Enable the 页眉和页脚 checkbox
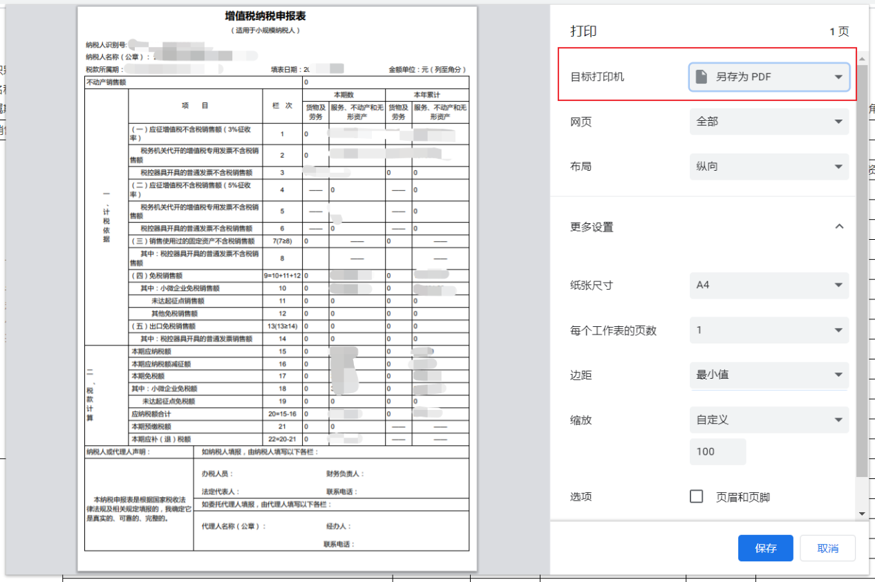 click(697, 496)
